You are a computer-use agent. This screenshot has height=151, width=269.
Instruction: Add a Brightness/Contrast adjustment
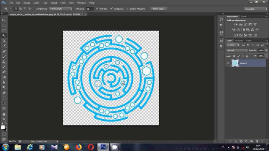[236, 25]
